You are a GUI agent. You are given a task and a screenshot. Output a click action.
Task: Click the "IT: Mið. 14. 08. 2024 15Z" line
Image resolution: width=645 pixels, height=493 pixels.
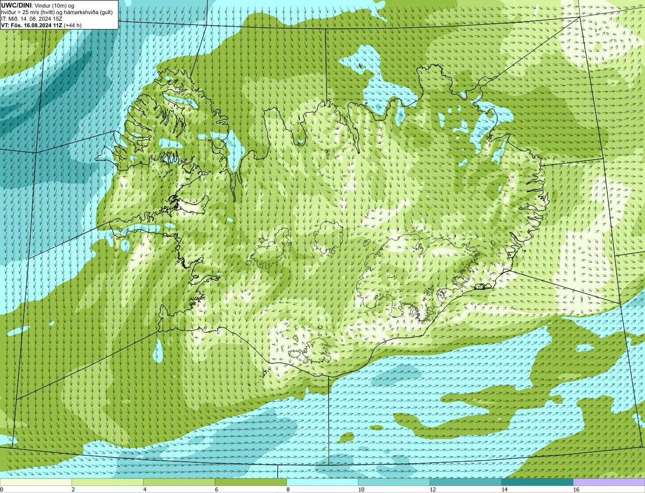(x=32, y=19)
